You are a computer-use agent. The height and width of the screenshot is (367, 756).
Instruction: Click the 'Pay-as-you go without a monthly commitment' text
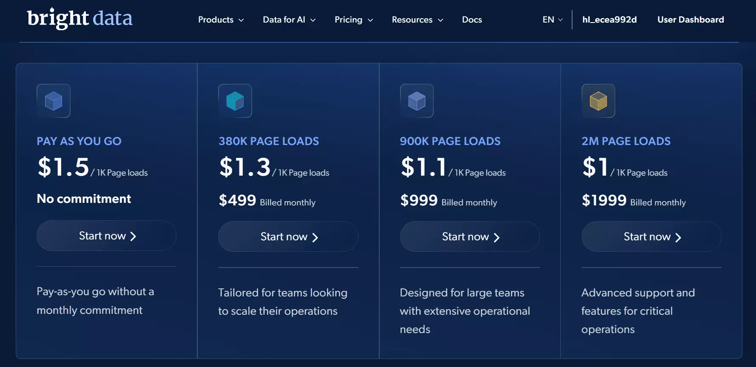click(95, 301)
